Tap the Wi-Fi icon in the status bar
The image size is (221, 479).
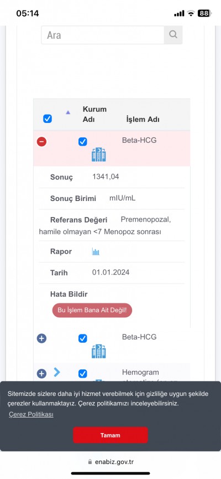191,13
